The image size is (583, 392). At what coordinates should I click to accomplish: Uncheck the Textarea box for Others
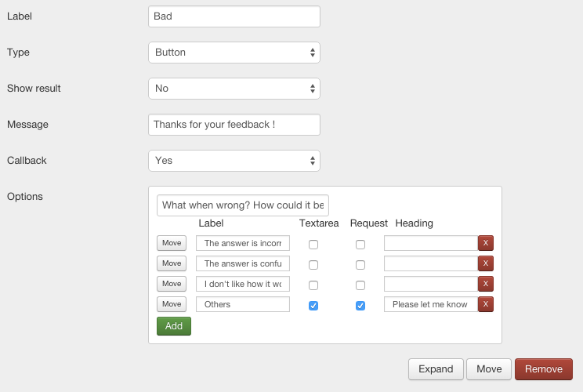click(313, 306)
